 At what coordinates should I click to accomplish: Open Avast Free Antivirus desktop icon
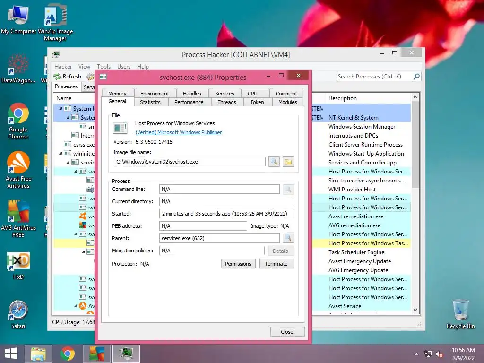(18, 170)
